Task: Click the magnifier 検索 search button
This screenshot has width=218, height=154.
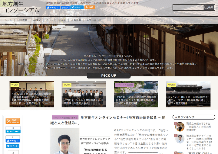Action: point(209,7)
